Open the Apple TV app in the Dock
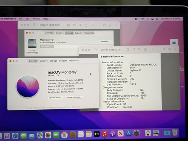 [97, 134]
